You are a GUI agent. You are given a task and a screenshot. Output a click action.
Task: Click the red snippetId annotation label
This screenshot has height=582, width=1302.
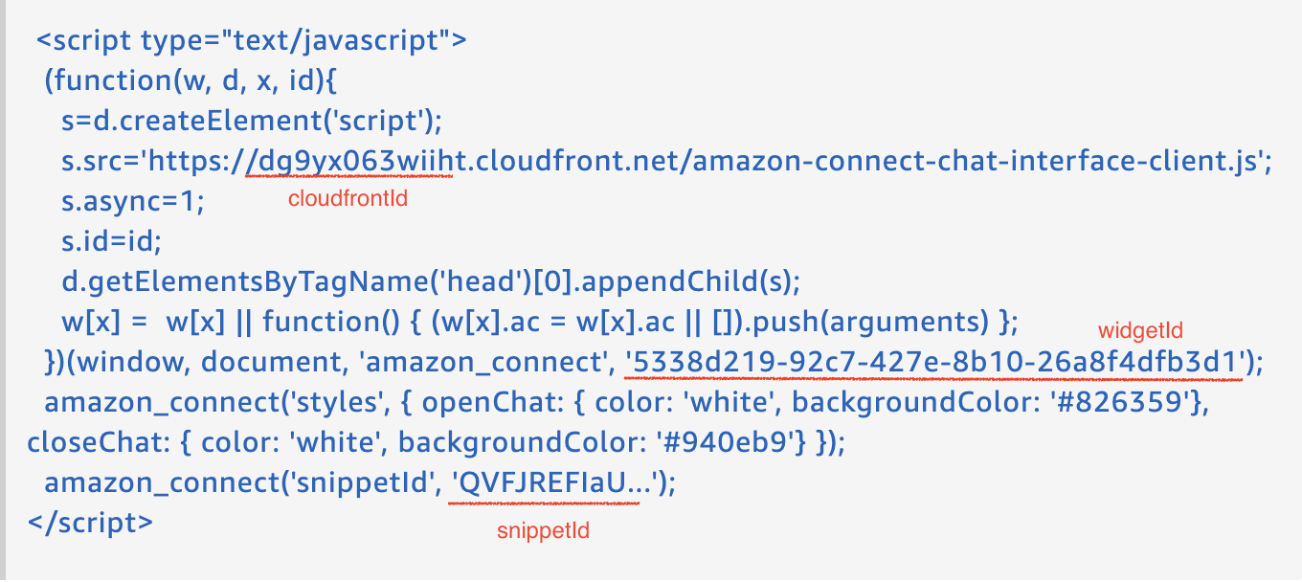click(543, 530)
